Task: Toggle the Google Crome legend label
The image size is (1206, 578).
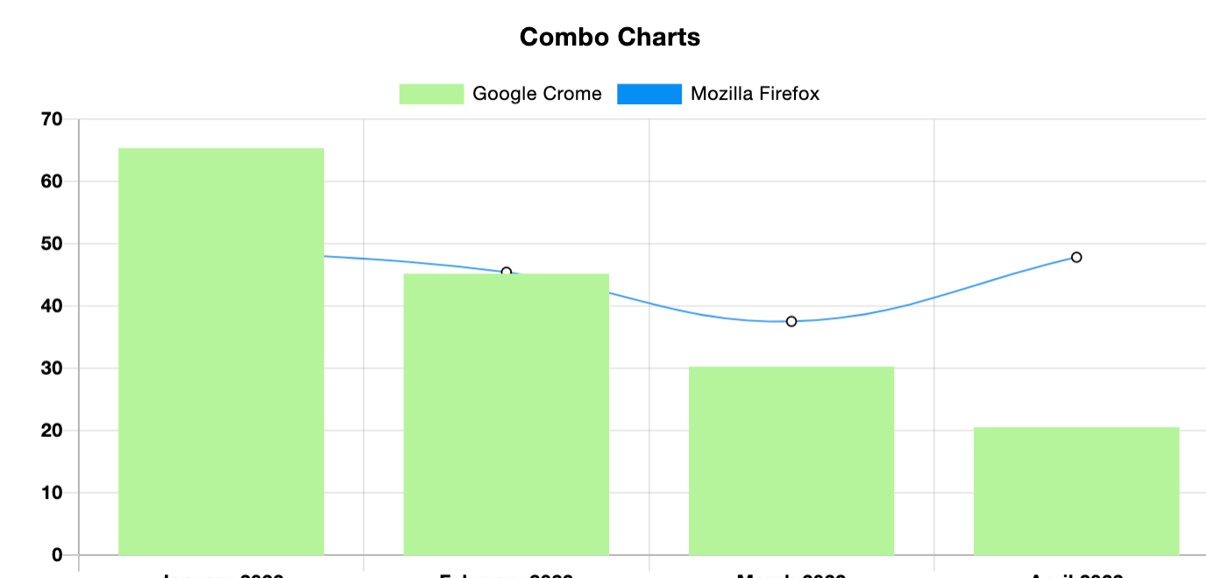Action: 536,94
